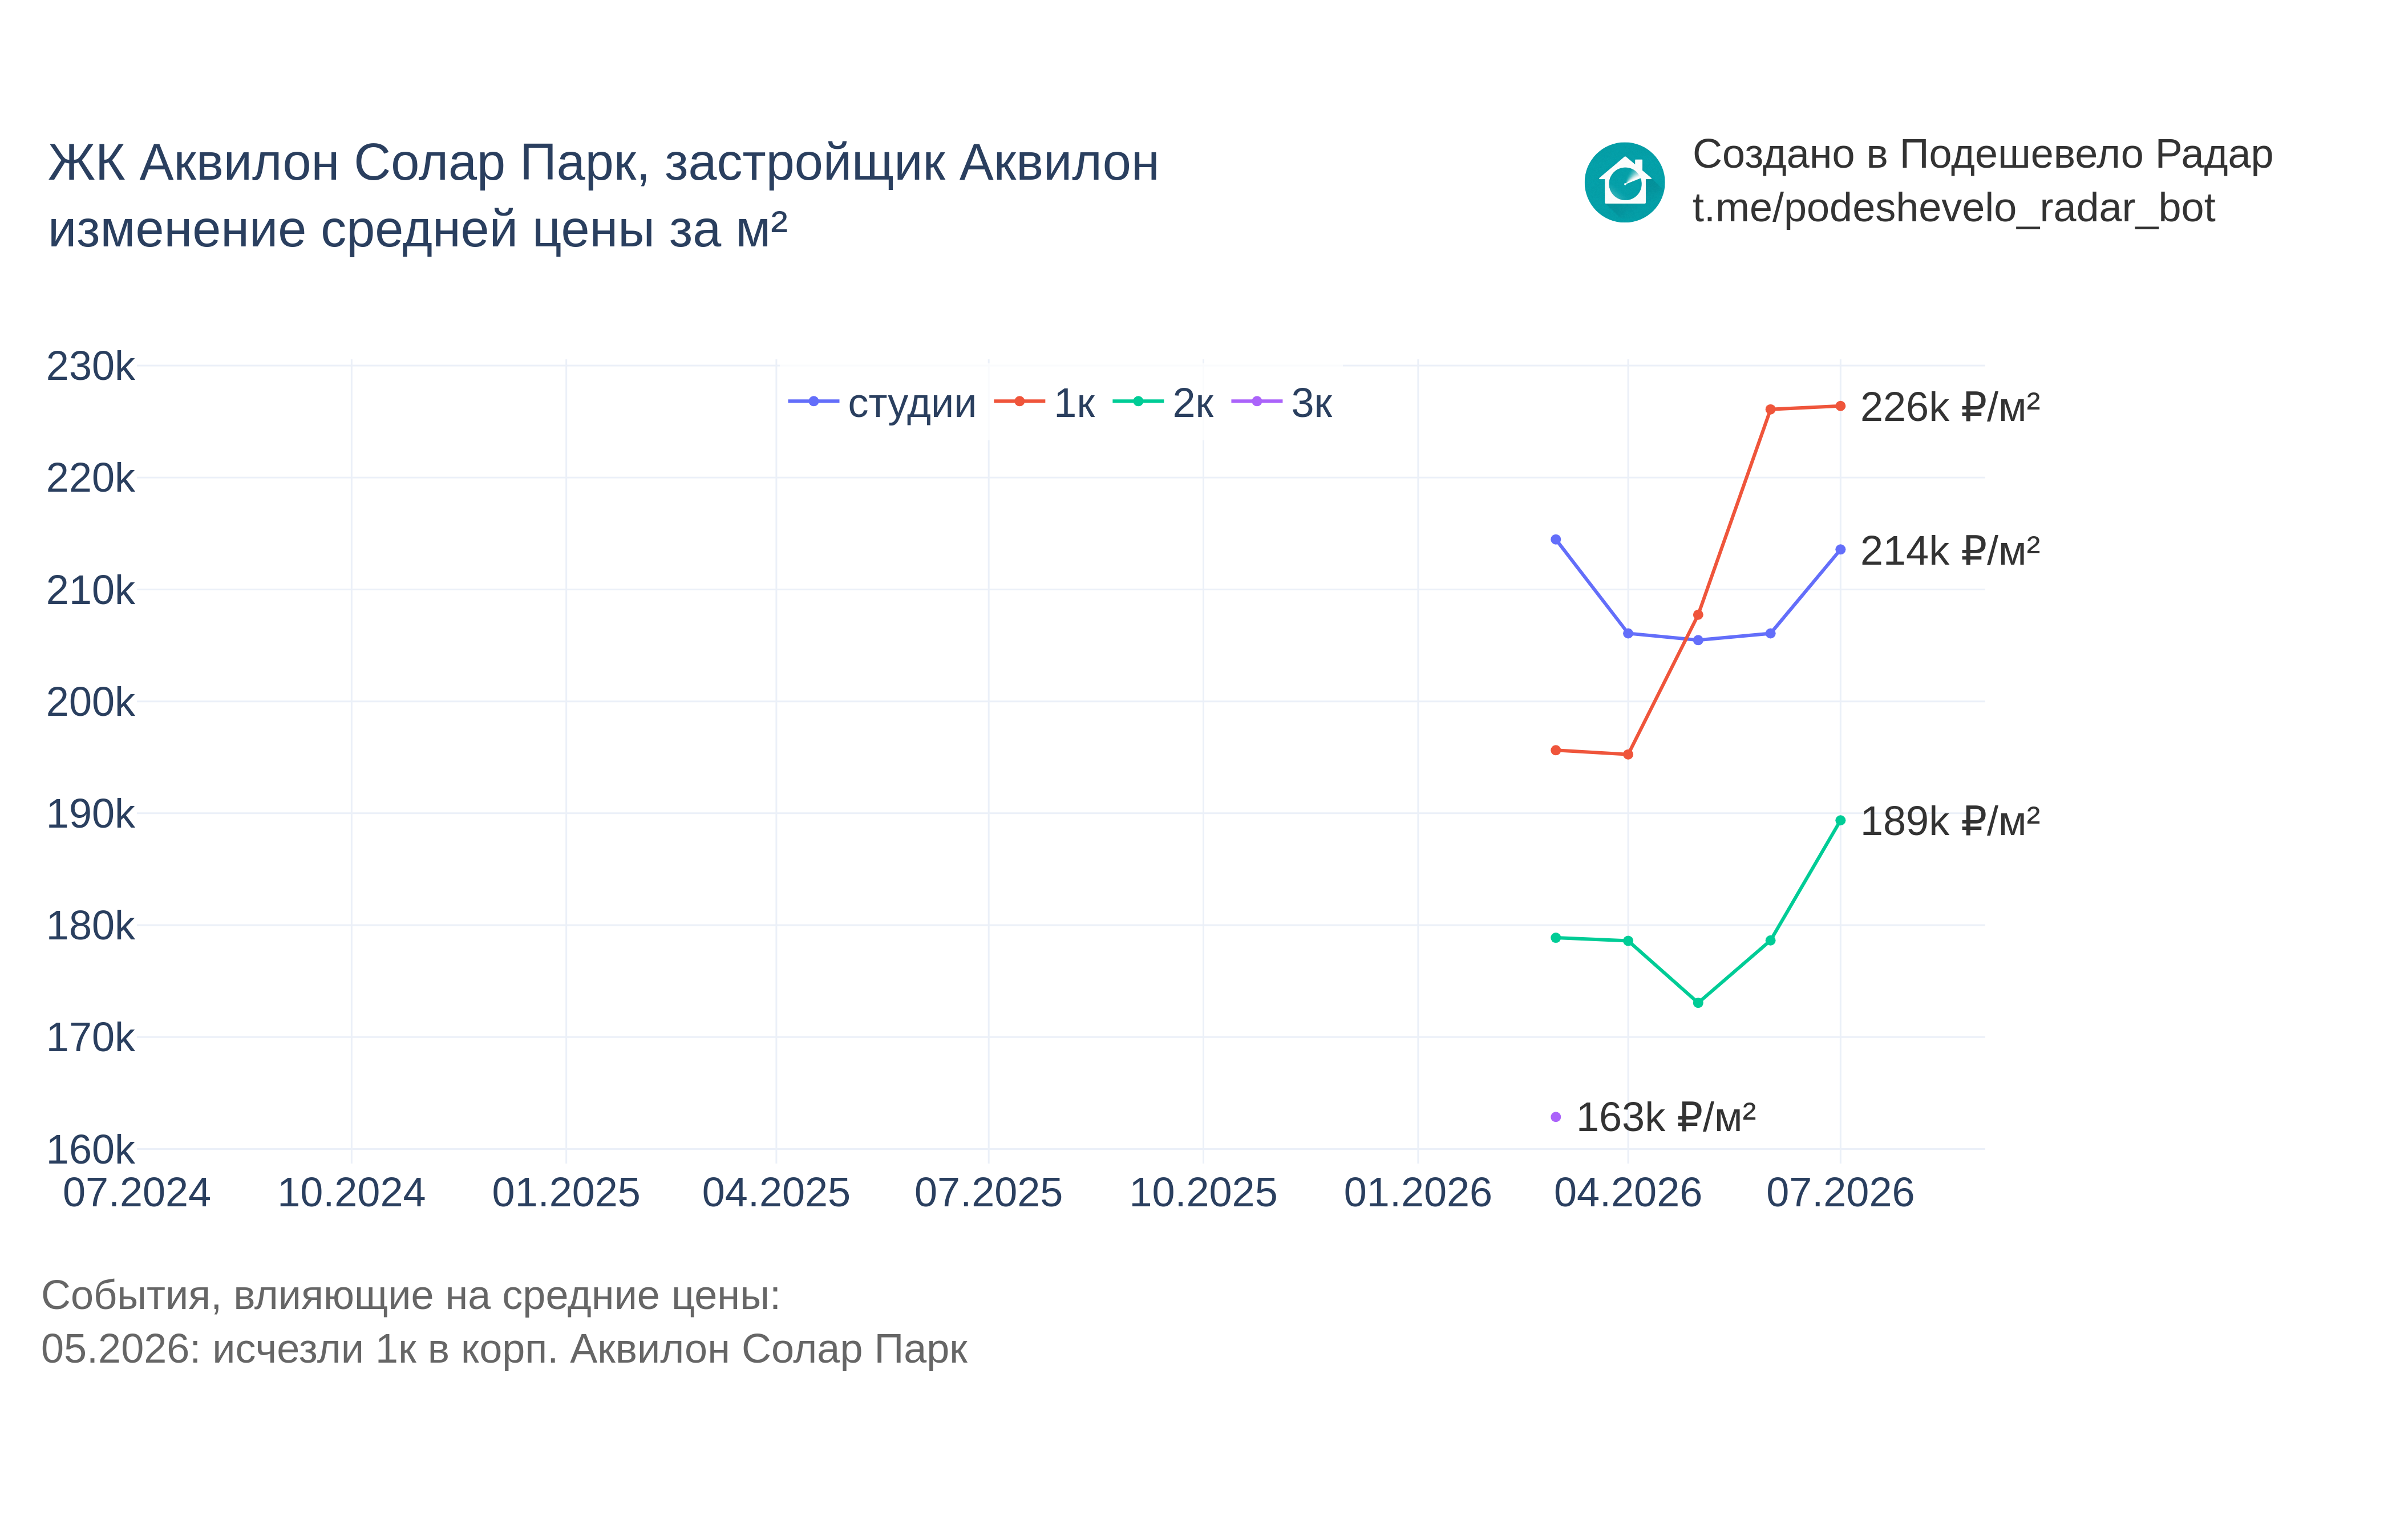Click the Создано в Подешевело Радар text

click(x=1982, y=155)
